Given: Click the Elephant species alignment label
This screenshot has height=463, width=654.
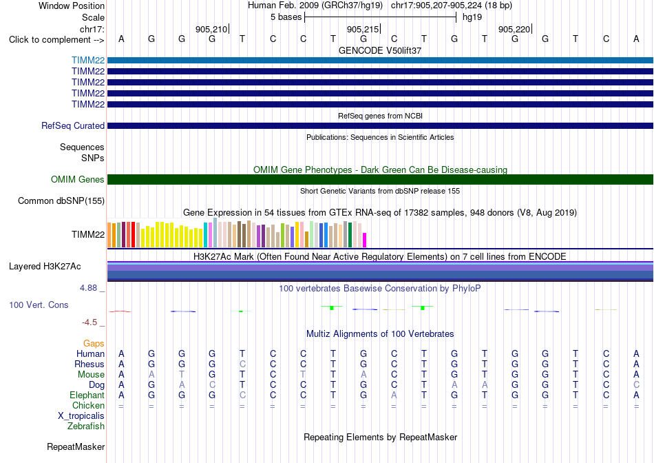Looking at the screenshot, I should (x=87, y=395).
